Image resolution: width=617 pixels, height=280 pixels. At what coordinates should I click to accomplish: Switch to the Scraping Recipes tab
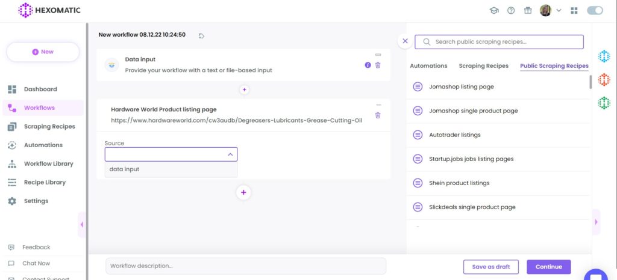tap(484, 66)
